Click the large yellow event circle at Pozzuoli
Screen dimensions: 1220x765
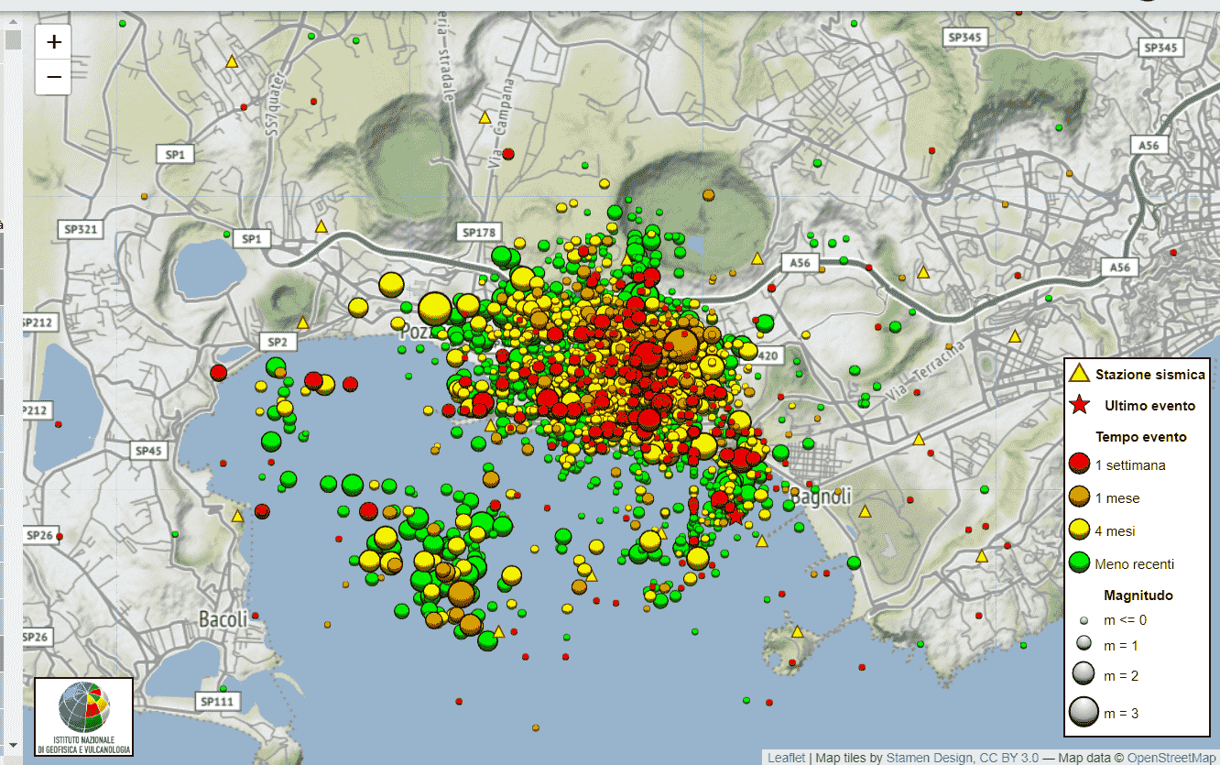[435, 309]
